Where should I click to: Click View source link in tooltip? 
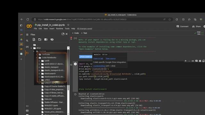pyautogui.click(x=111, y=58)
